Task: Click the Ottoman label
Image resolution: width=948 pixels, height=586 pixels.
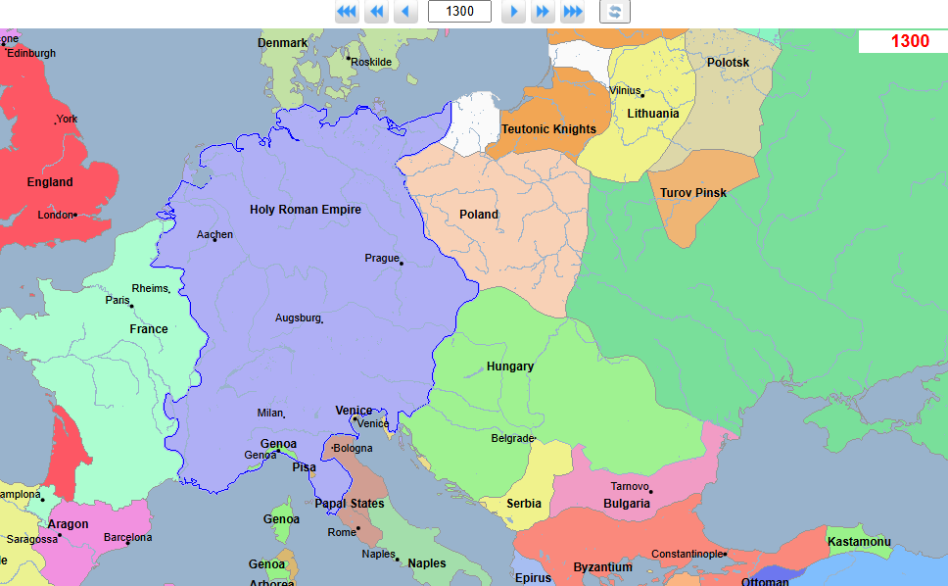Action: click(x=765, y=581)
